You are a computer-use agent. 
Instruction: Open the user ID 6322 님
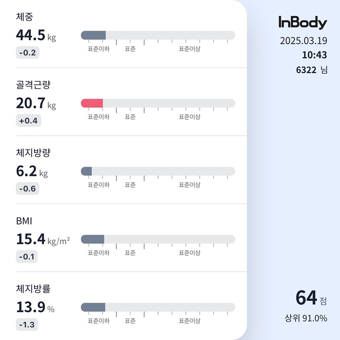point(312,70)
